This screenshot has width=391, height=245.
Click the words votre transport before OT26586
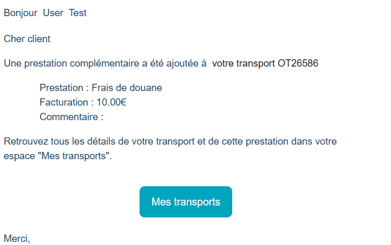[243, 63]
